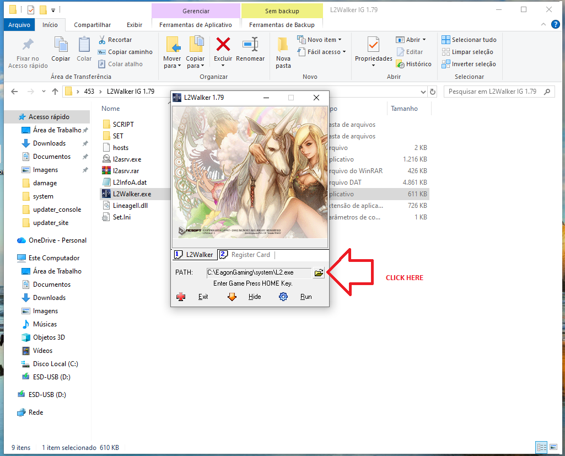Click Inverter seleção

pyautogui.click(x=469, y=64)
